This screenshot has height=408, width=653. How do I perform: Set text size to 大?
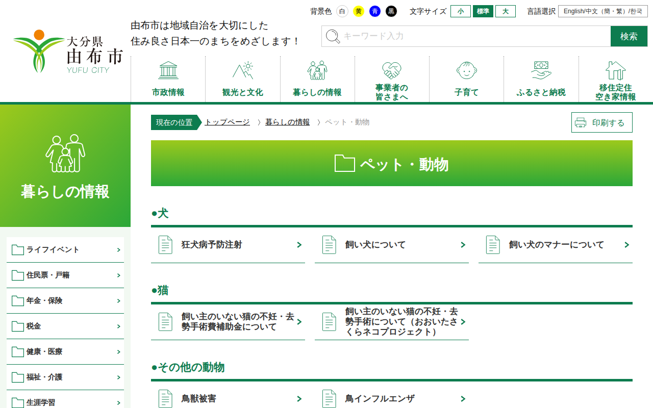506,11
